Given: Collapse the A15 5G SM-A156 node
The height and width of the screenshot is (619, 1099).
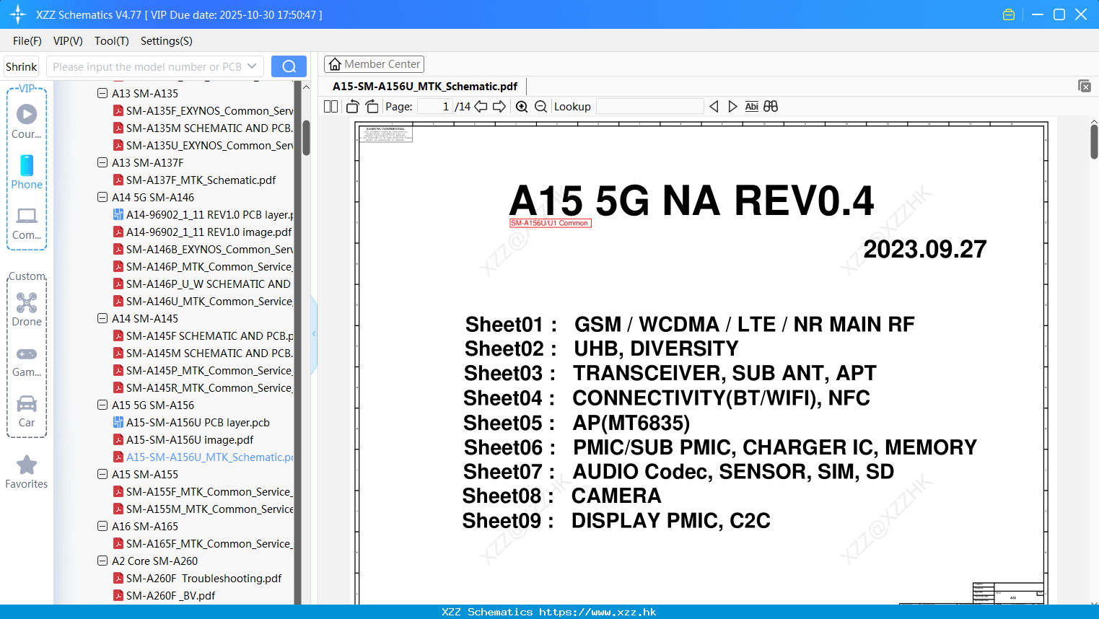Looking at the screenshot, I should tap(102, 405).
